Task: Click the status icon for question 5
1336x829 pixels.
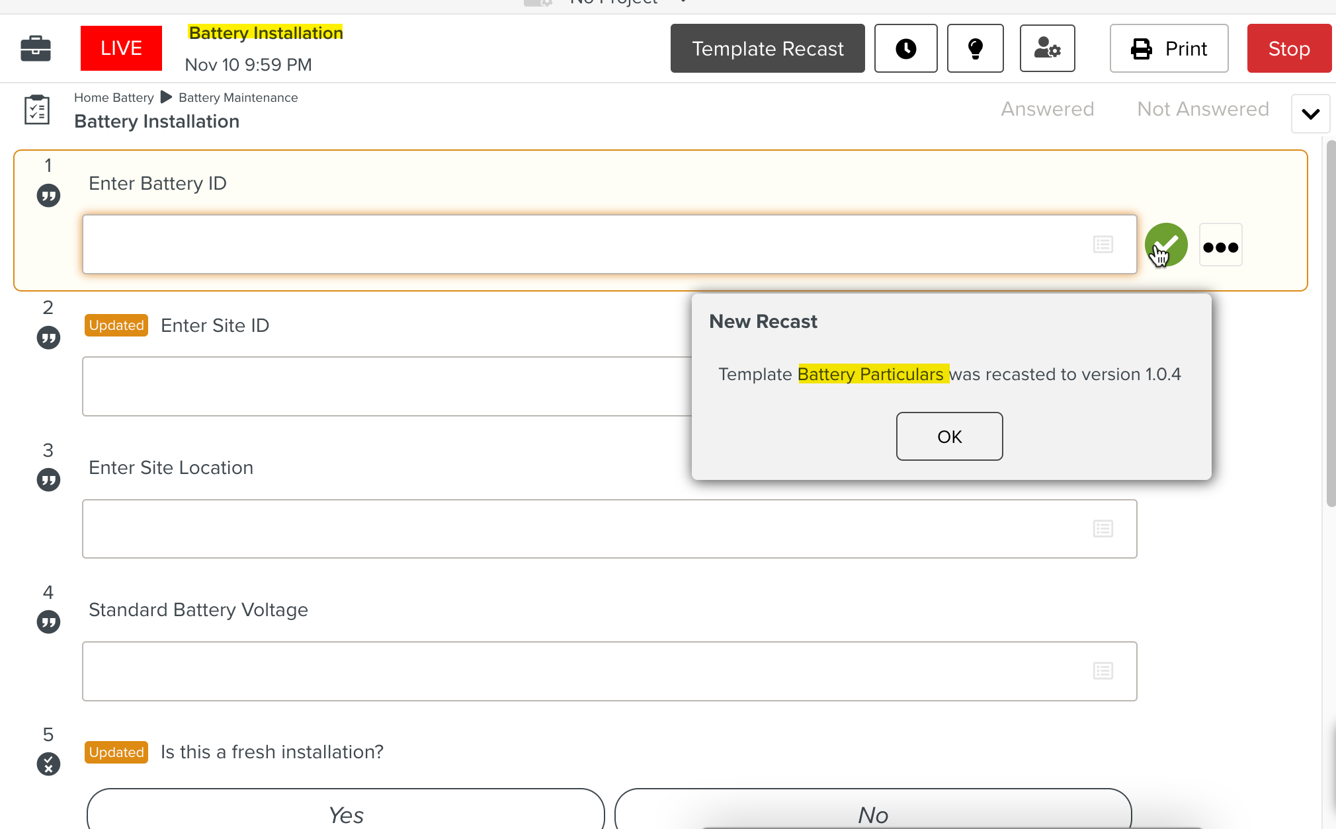Action: click(x=48, y=764)
